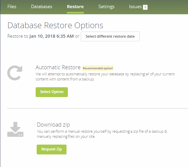Click the Jan 10, 2018 6:35 AM date
The image size is (188, 167).
tap(52, 36)
